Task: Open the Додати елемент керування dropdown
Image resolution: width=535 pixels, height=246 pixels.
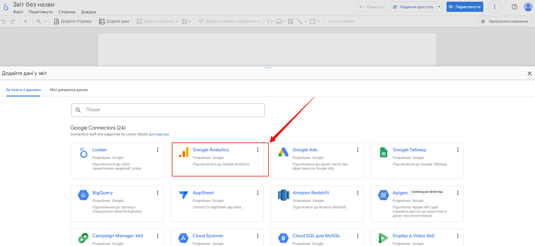Action: click(229, 21)
